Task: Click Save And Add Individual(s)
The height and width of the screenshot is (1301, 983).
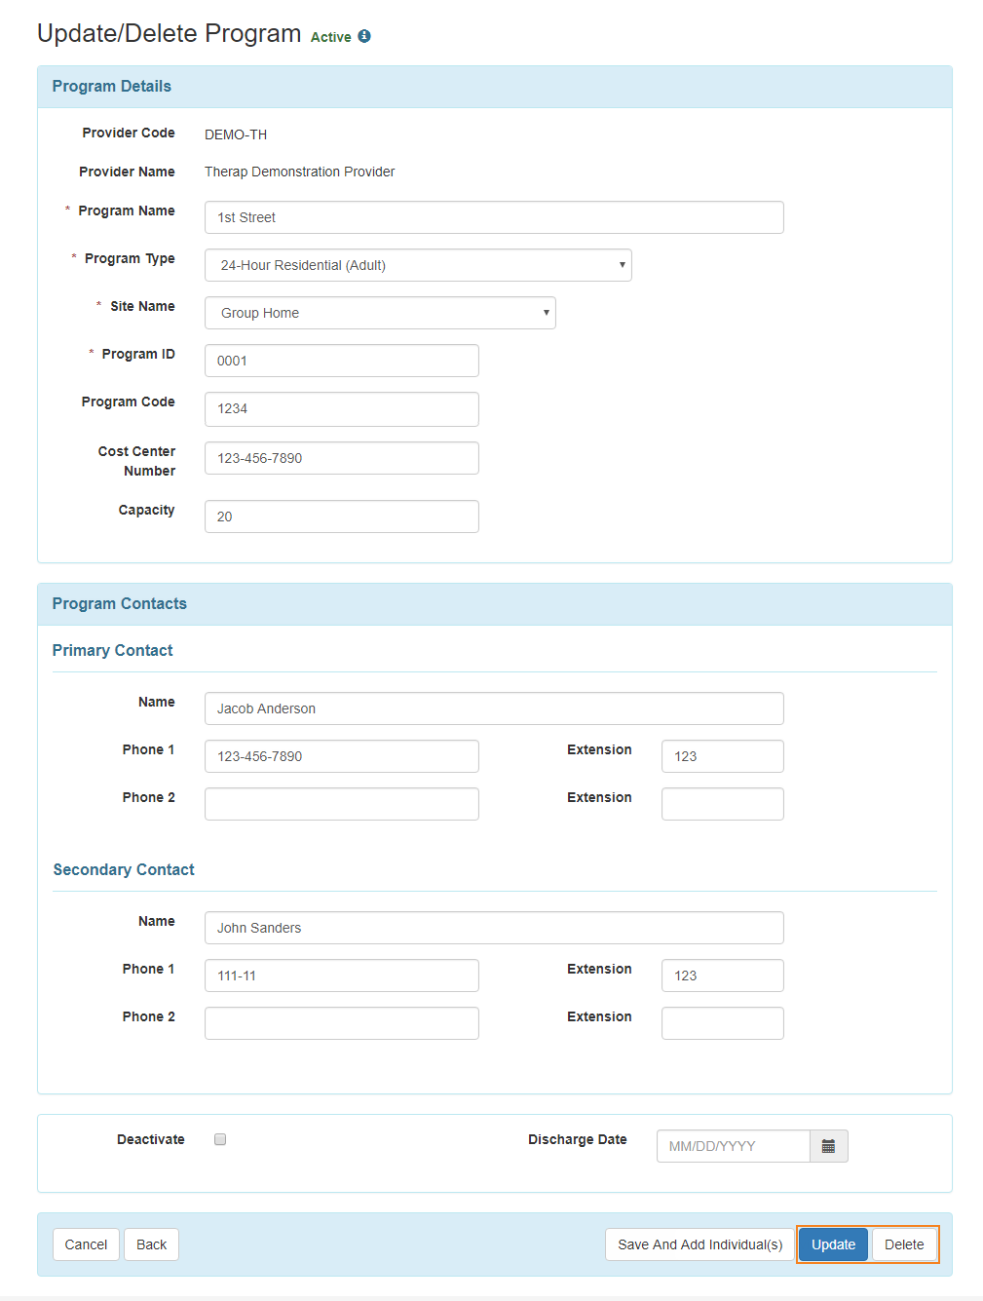Action: pos(699,1244)
